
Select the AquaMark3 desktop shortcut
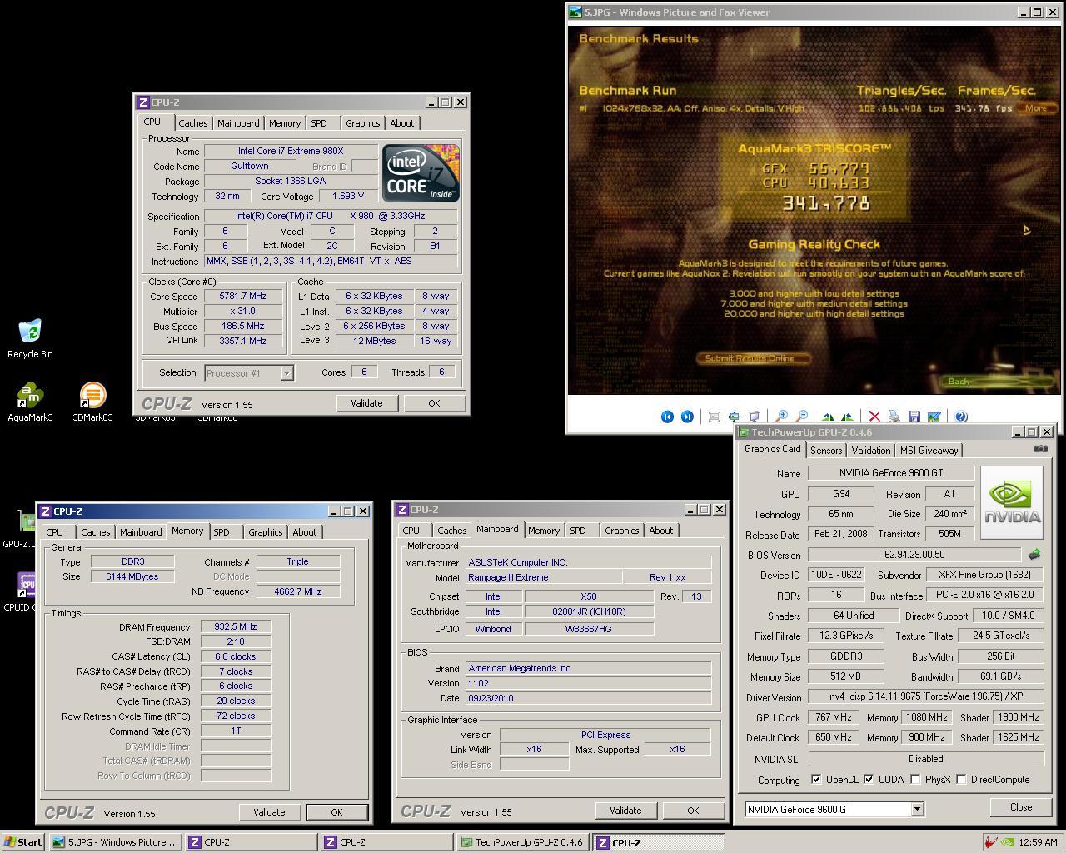(x=30, y=402)
